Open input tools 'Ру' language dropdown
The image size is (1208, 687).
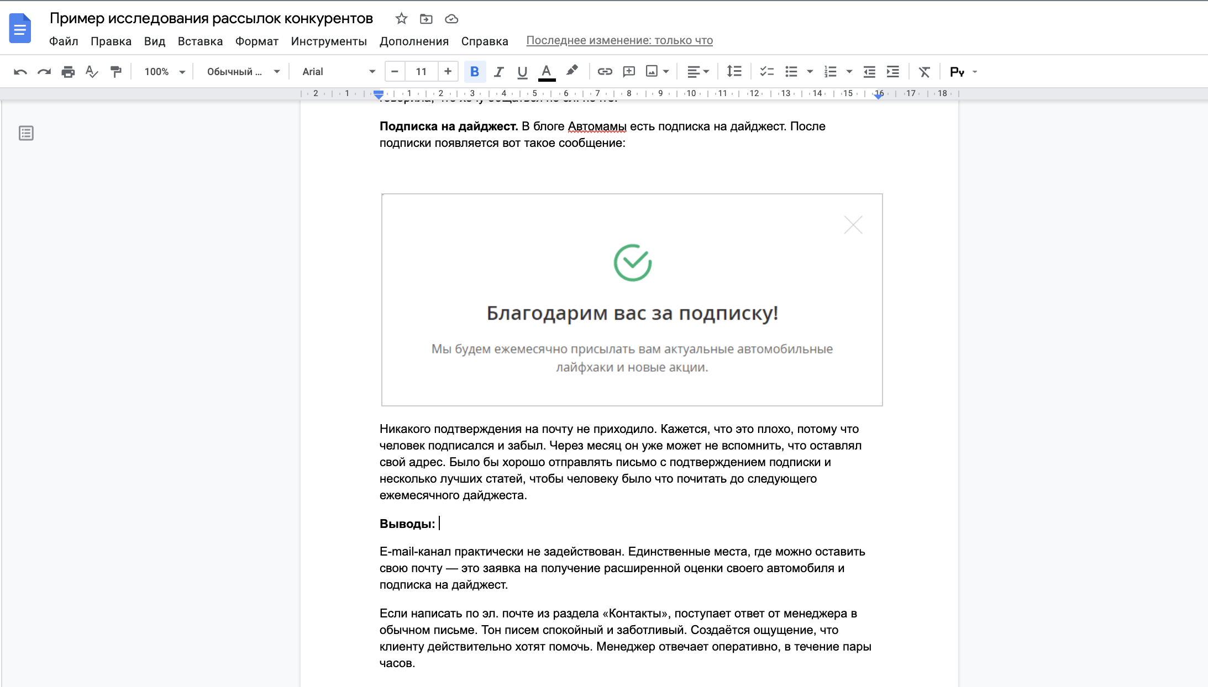point(963,72)
